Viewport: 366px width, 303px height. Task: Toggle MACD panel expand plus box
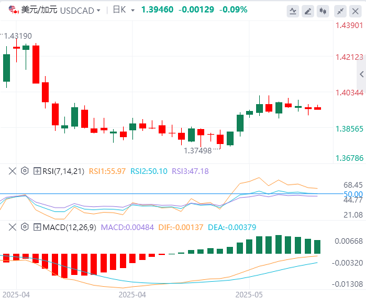click(x=37, y=227)
